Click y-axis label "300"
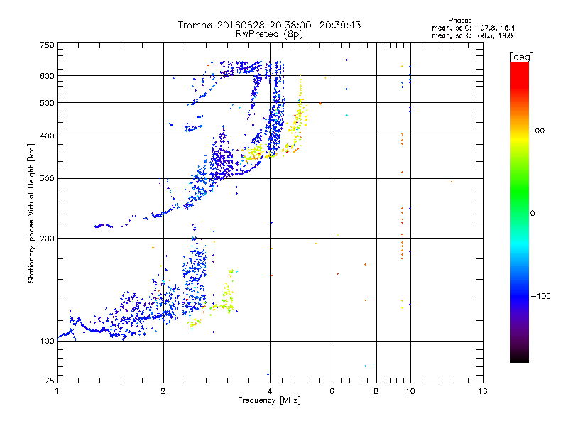Screen dimensions: 568x426 point(47,179)
